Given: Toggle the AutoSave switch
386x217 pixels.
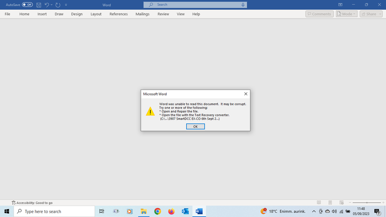Looking at the screenshot, I should click(x=28, y=5).
